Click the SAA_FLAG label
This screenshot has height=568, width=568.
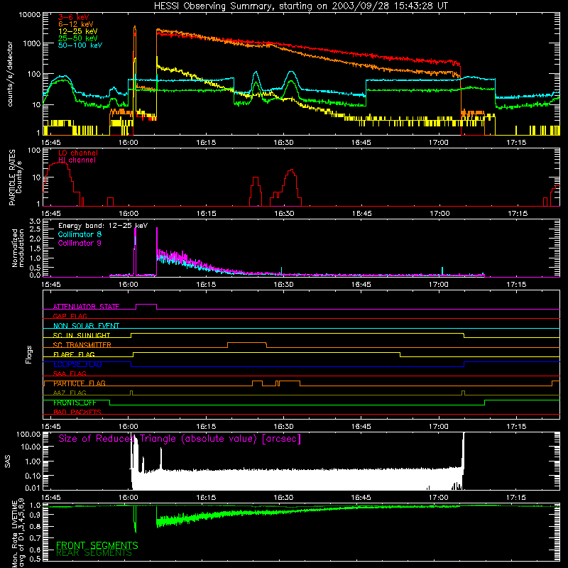pos(70,373)
